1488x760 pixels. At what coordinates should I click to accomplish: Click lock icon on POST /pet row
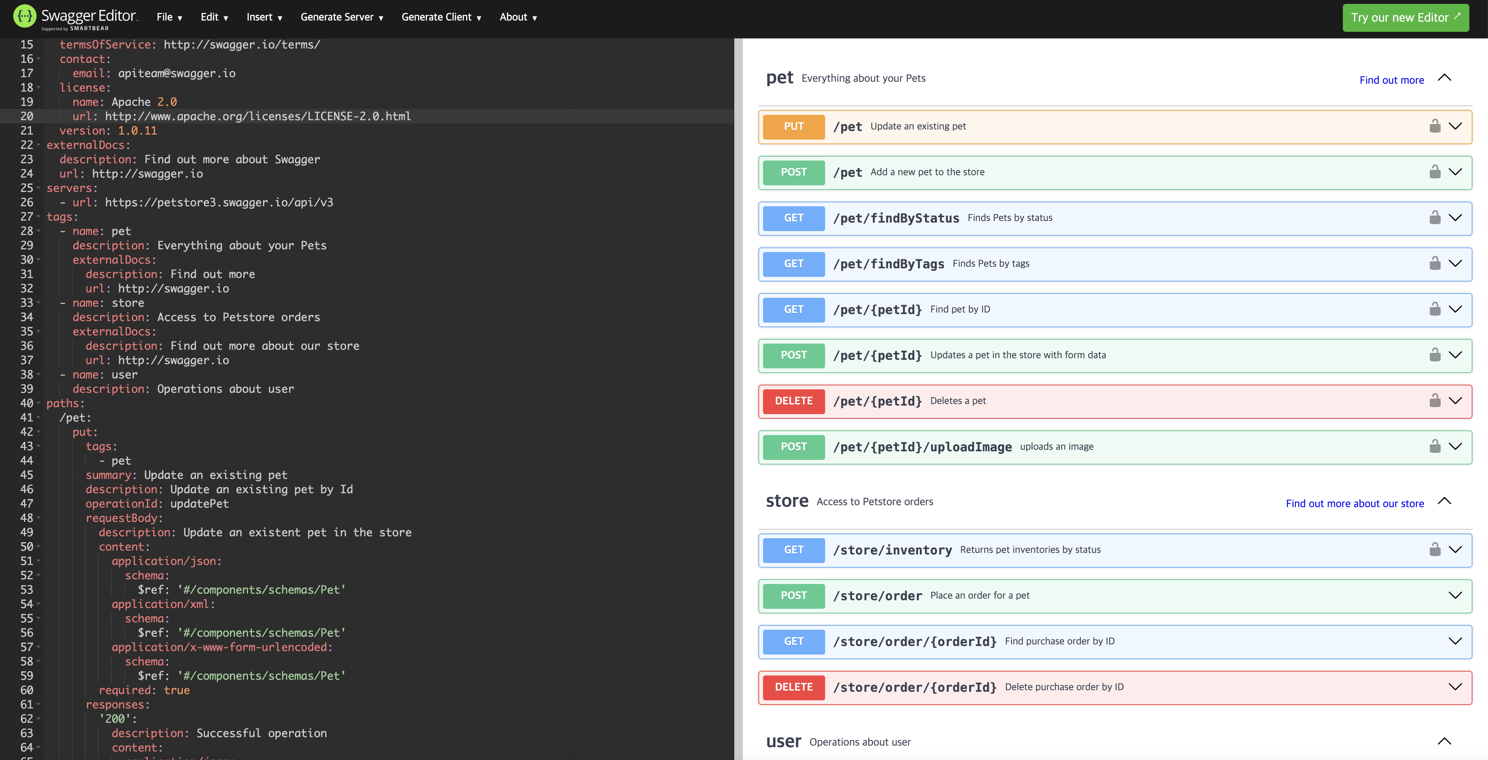1435,171
